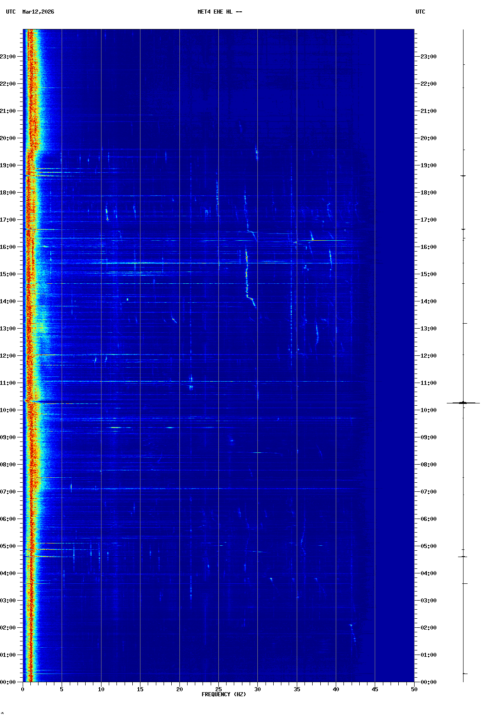Click the 40 tick on frequency axis
Image resolution: width=483 pixels, height=718 pixels.
point(336,689)
